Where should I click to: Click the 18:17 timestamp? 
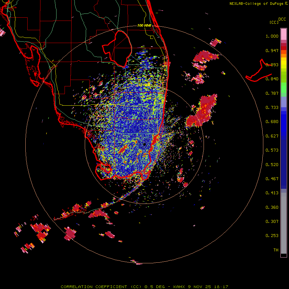[x=221, y=287]
